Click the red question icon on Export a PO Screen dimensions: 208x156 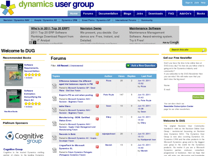(97, 95)
